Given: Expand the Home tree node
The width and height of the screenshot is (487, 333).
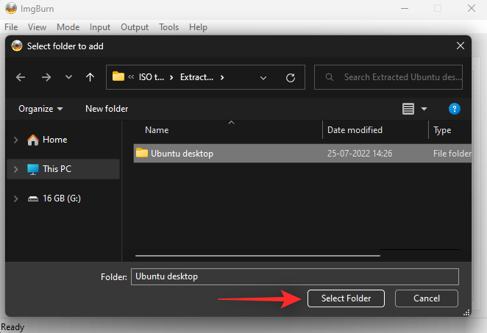Looking at the screenshot, I should click(16, 140).
